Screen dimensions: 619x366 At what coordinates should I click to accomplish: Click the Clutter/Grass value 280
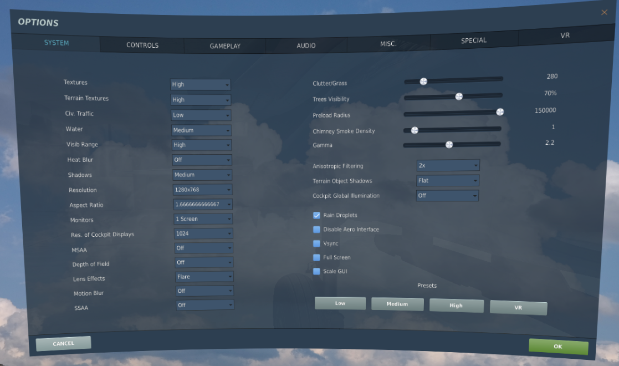(x=552, y=77)
